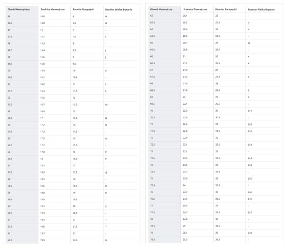Screen dimensions: 285x250
Task: Click the right table's 'Rozmiar Wielka Brytania' header
Action: pos(261,9)
